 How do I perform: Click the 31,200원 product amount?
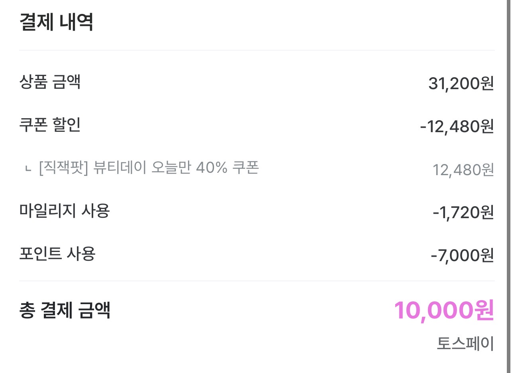click(x=461, y=84)
